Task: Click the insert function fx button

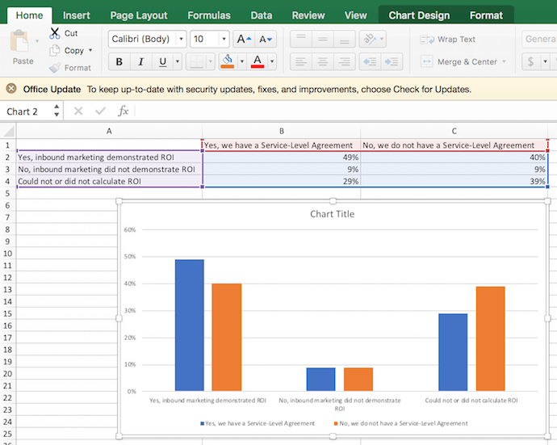Action: tap(124, 111)
